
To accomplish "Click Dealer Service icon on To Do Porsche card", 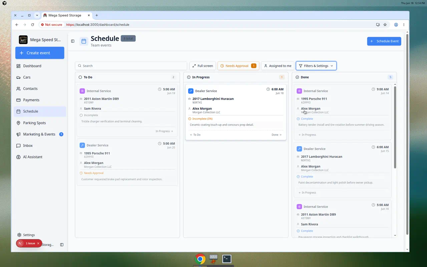I will (82, 145).
